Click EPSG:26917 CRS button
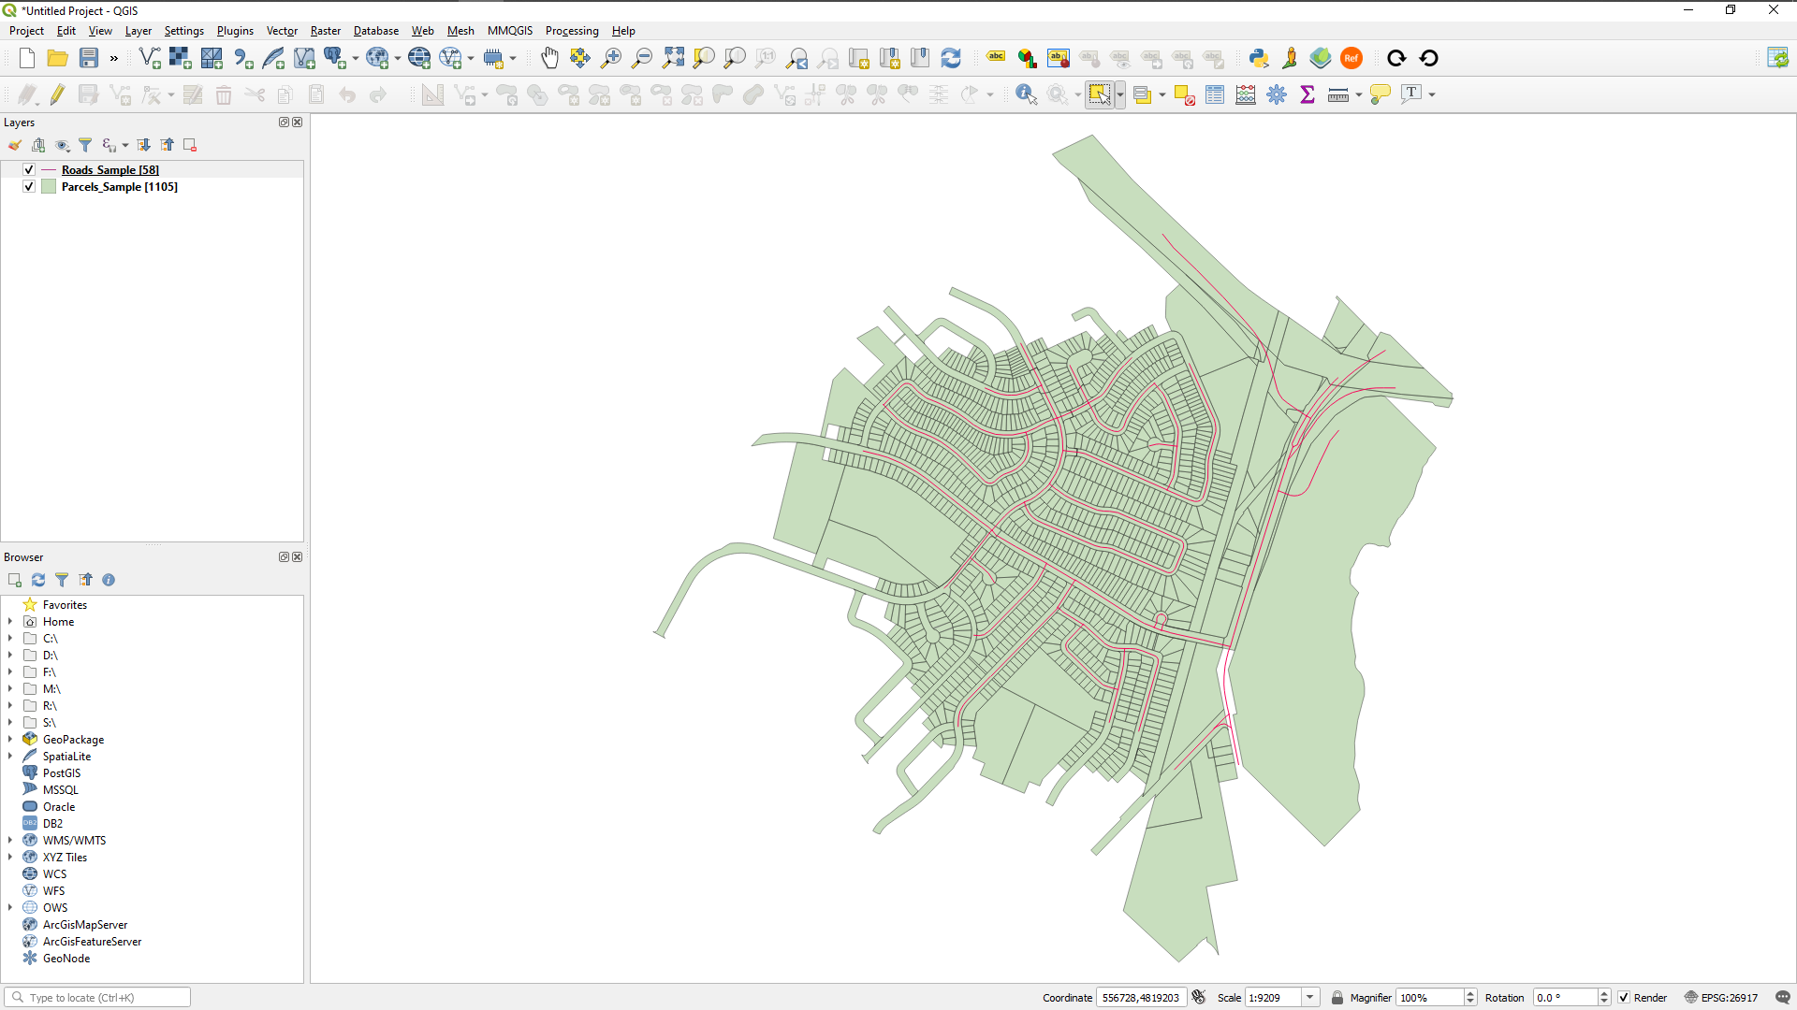 [1721, 997]
